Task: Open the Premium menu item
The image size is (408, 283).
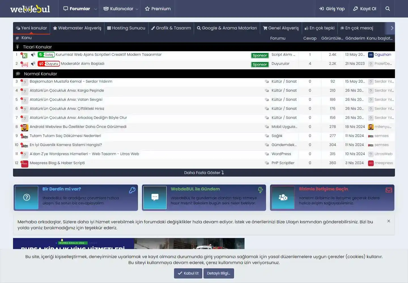Action: (158, 9)
